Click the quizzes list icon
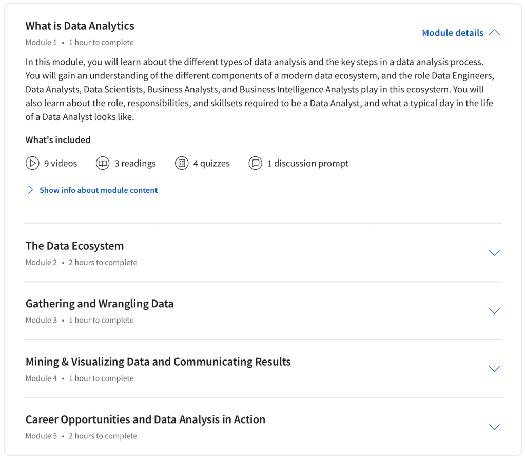The width and height of the screenshot is (525, 460). click(182, 164)
